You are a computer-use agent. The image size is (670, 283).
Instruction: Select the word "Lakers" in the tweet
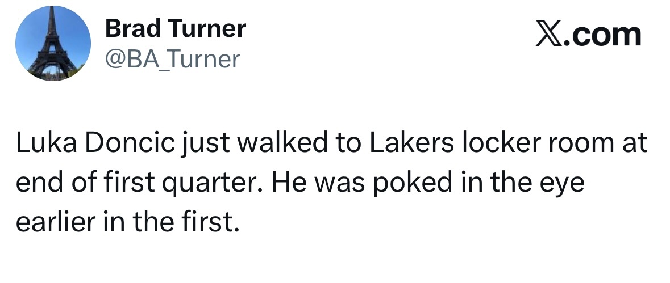(x=411, y=144)
